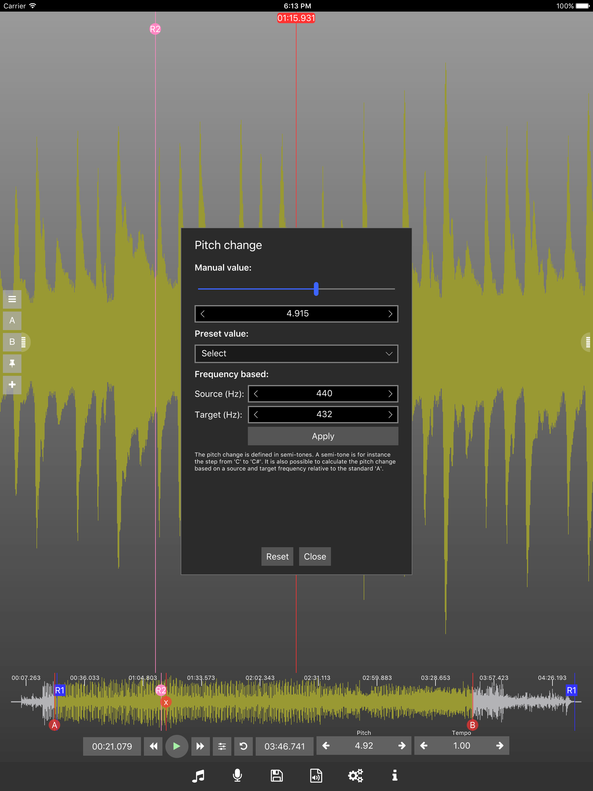Click the fast forward button
The height and width of the screenshot is (791, 593).
(200, 746)
